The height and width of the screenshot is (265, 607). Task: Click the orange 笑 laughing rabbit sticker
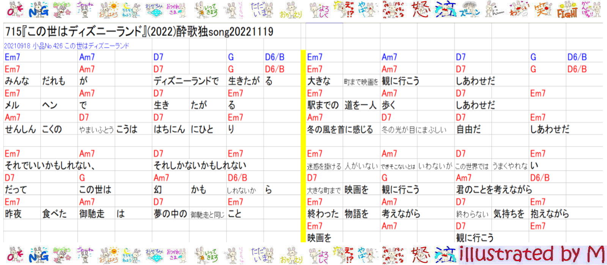543,10
